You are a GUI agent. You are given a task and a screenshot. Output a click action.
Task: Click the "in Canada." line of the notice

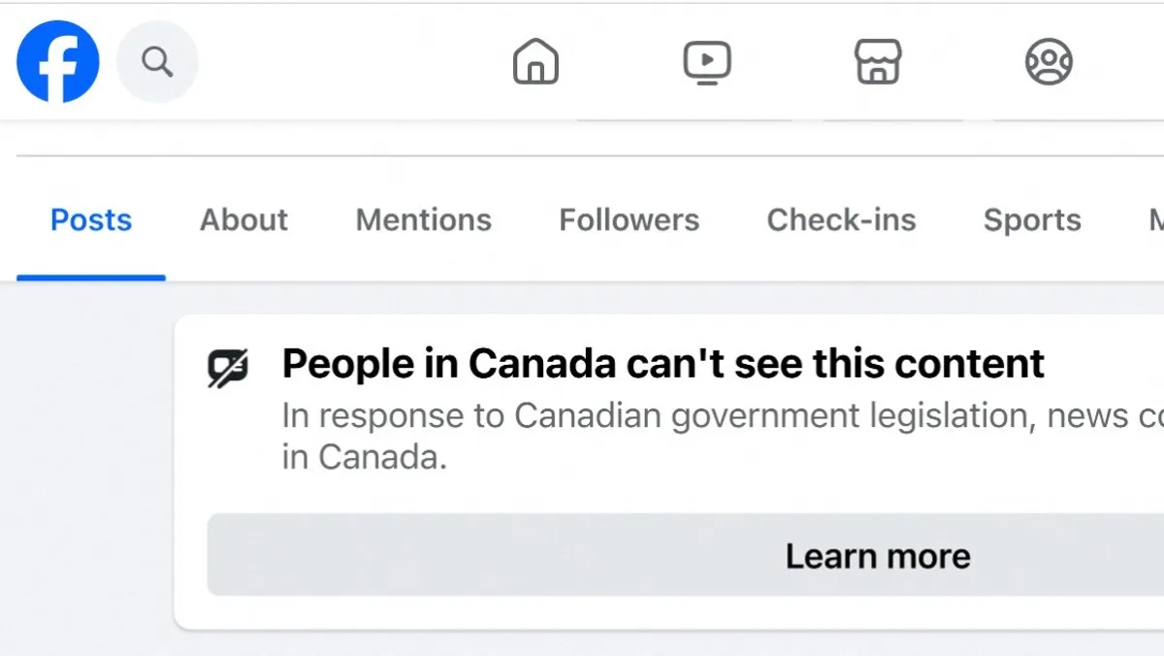pyautogui.click(x=365, y=457)
